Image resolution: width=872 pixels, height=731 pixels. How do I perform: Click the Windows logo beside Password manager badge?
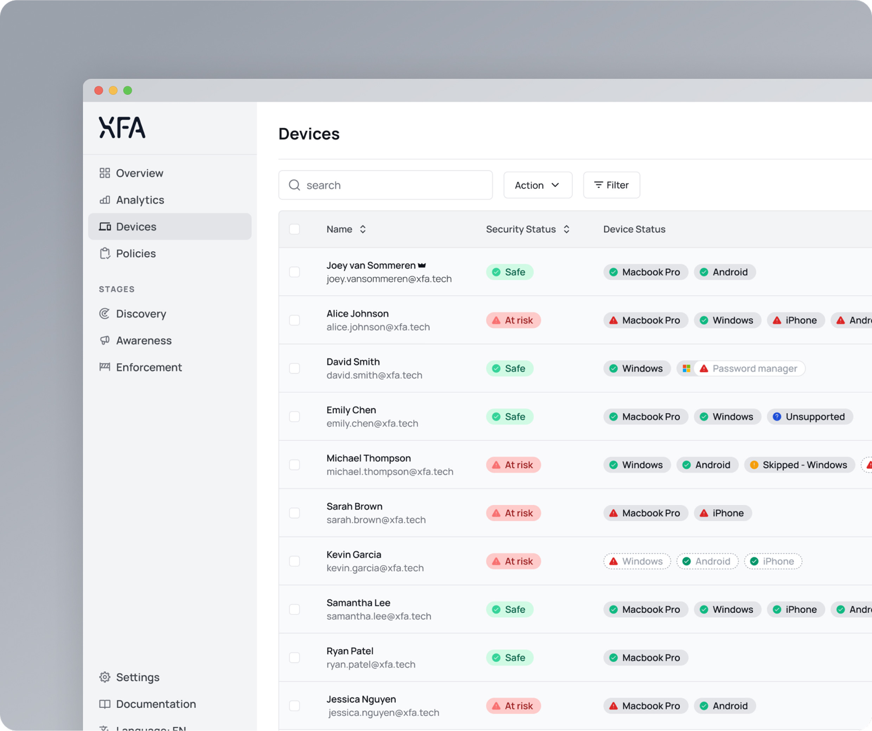(x=686, y=368)
